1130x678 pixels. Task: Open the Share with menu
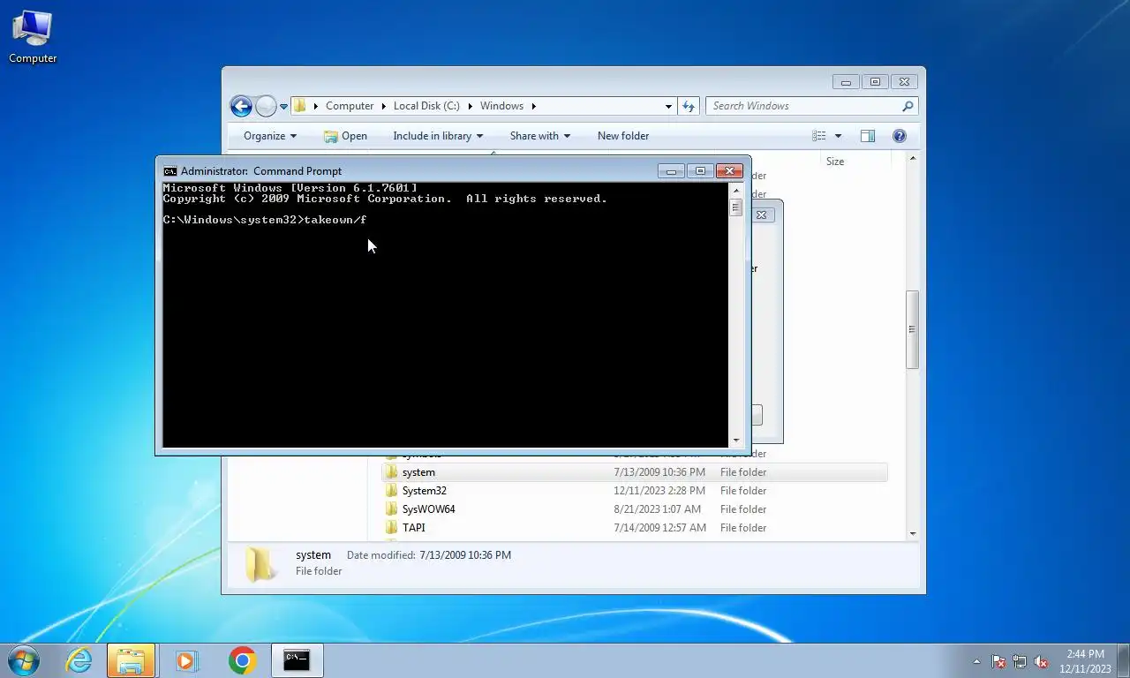(x=540, y=136)
